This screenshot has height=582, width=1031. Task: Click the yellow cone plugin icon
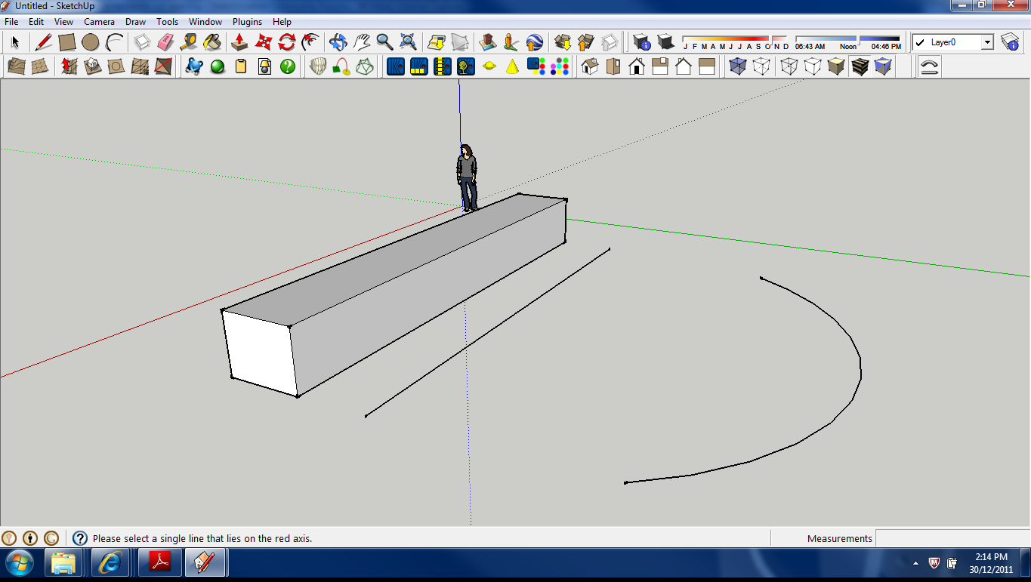pyautogui.click(x=512, y=66)
